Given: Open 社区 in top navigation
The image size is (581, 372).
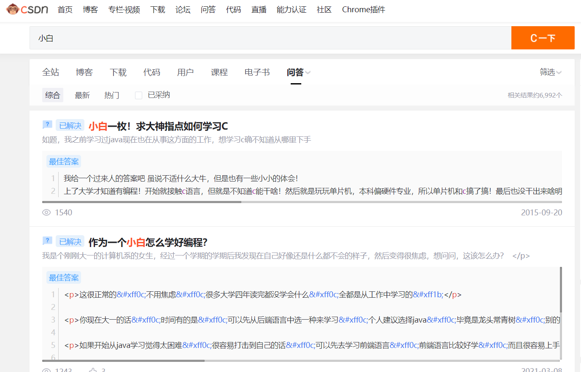Looking at the screenshot, I should coord(324,9).
